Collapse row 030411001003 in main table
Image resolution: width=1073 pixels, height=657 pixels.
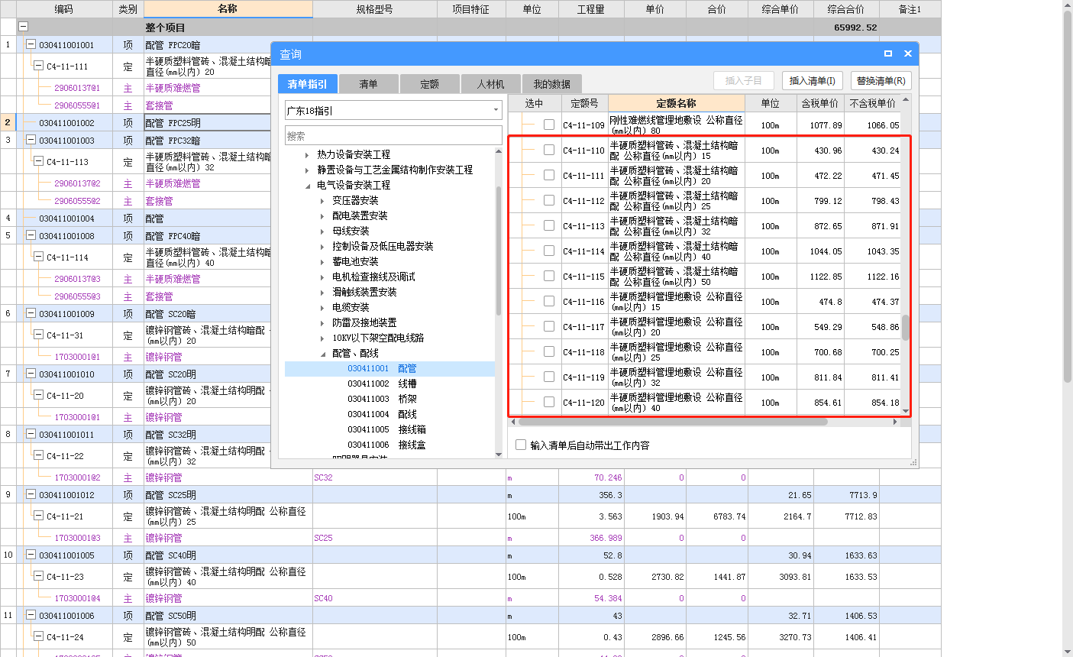[x=31, y=140]
